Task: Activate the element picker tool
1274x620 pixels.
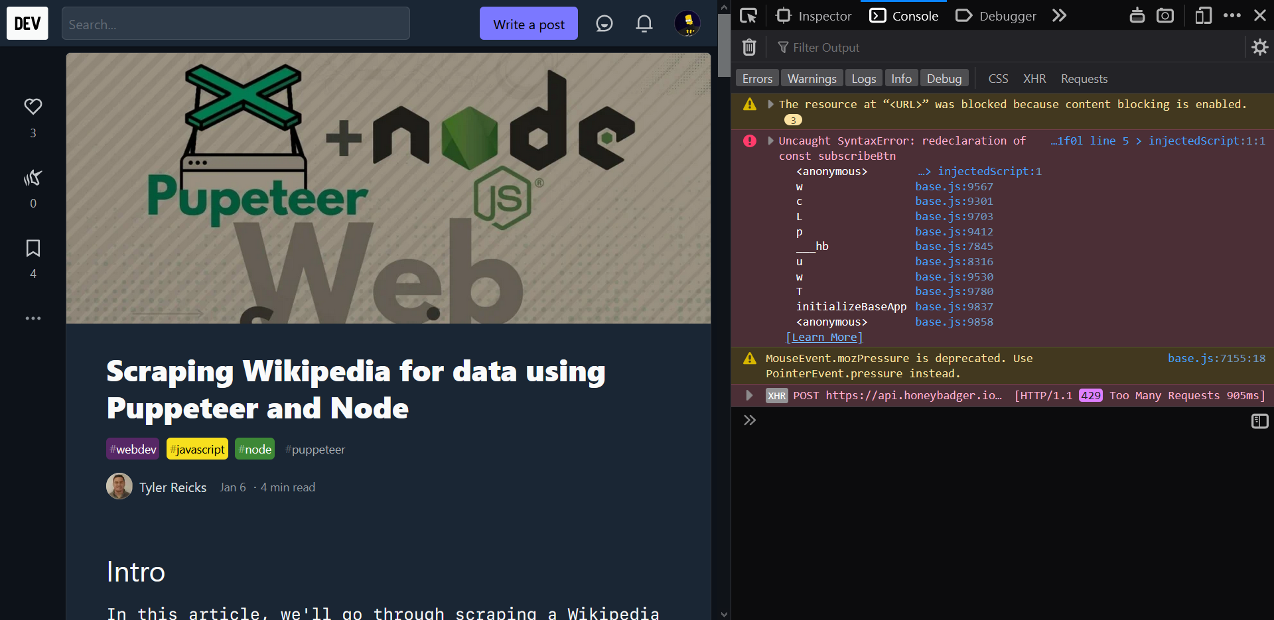Action: 748,15
